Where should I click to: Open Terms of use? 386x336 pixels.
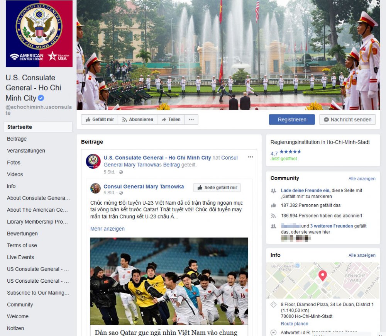pyautogui.click(x=22, y=245)
